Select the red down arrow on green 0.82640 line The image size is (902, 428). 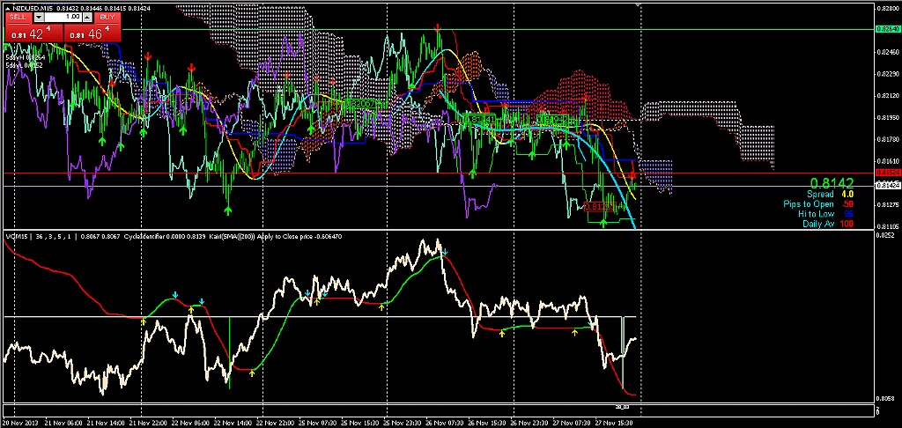tap(439, 27)
